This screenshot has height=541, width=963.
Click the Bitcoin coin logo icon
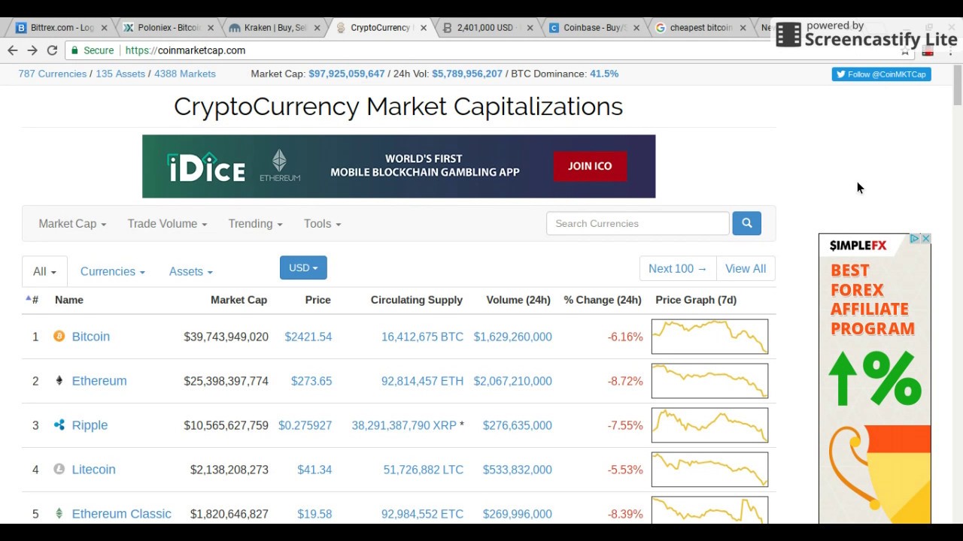click(x=59, y=337)
